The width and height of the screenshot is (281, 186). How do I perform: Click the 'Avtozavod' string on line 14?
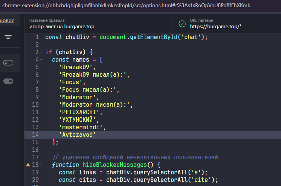[x=77, y=135]
